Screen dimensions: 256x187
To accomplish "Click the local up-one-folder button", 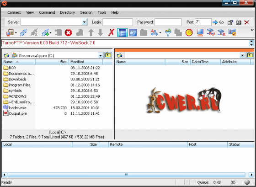I will pyautogui.click(x=108, y=55).
